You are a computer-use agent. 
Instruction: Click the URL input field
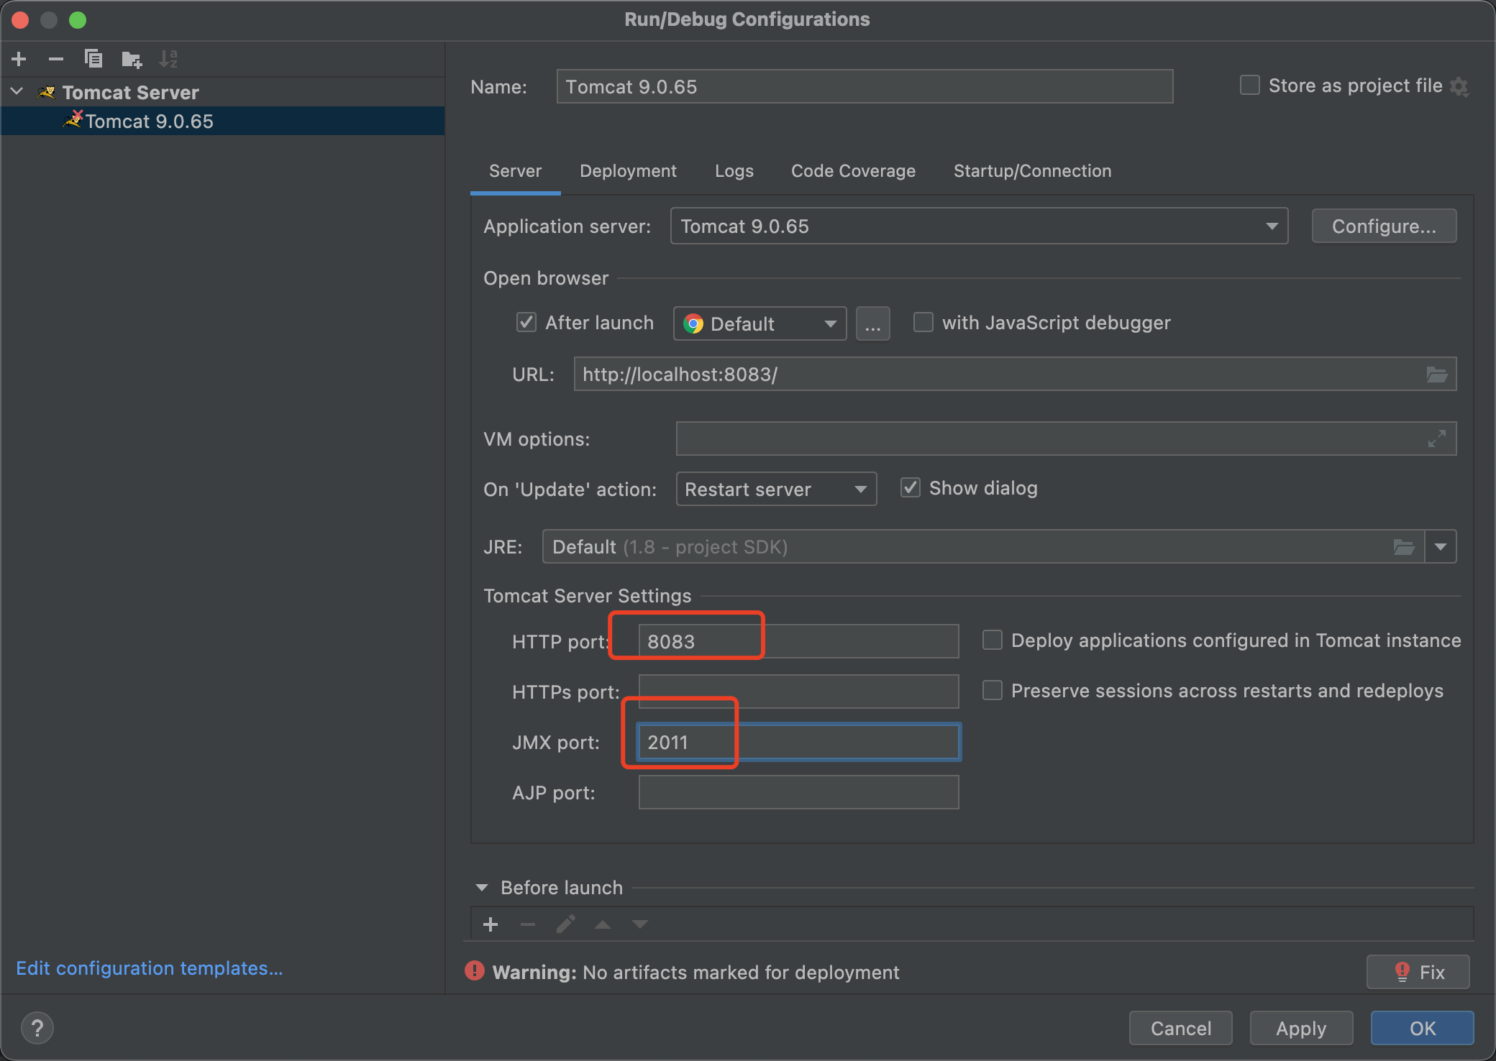tap(1015, 374)
